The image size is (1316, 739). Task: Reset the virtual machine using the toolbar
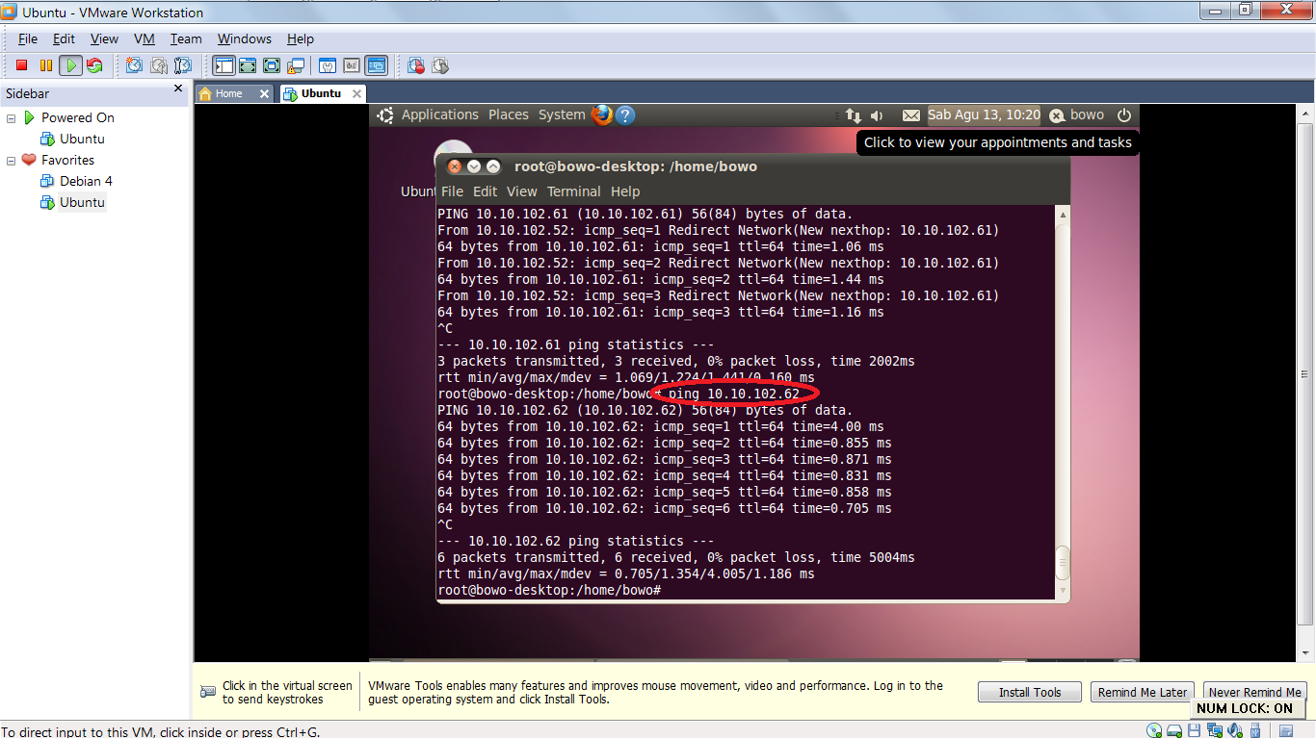94,65
